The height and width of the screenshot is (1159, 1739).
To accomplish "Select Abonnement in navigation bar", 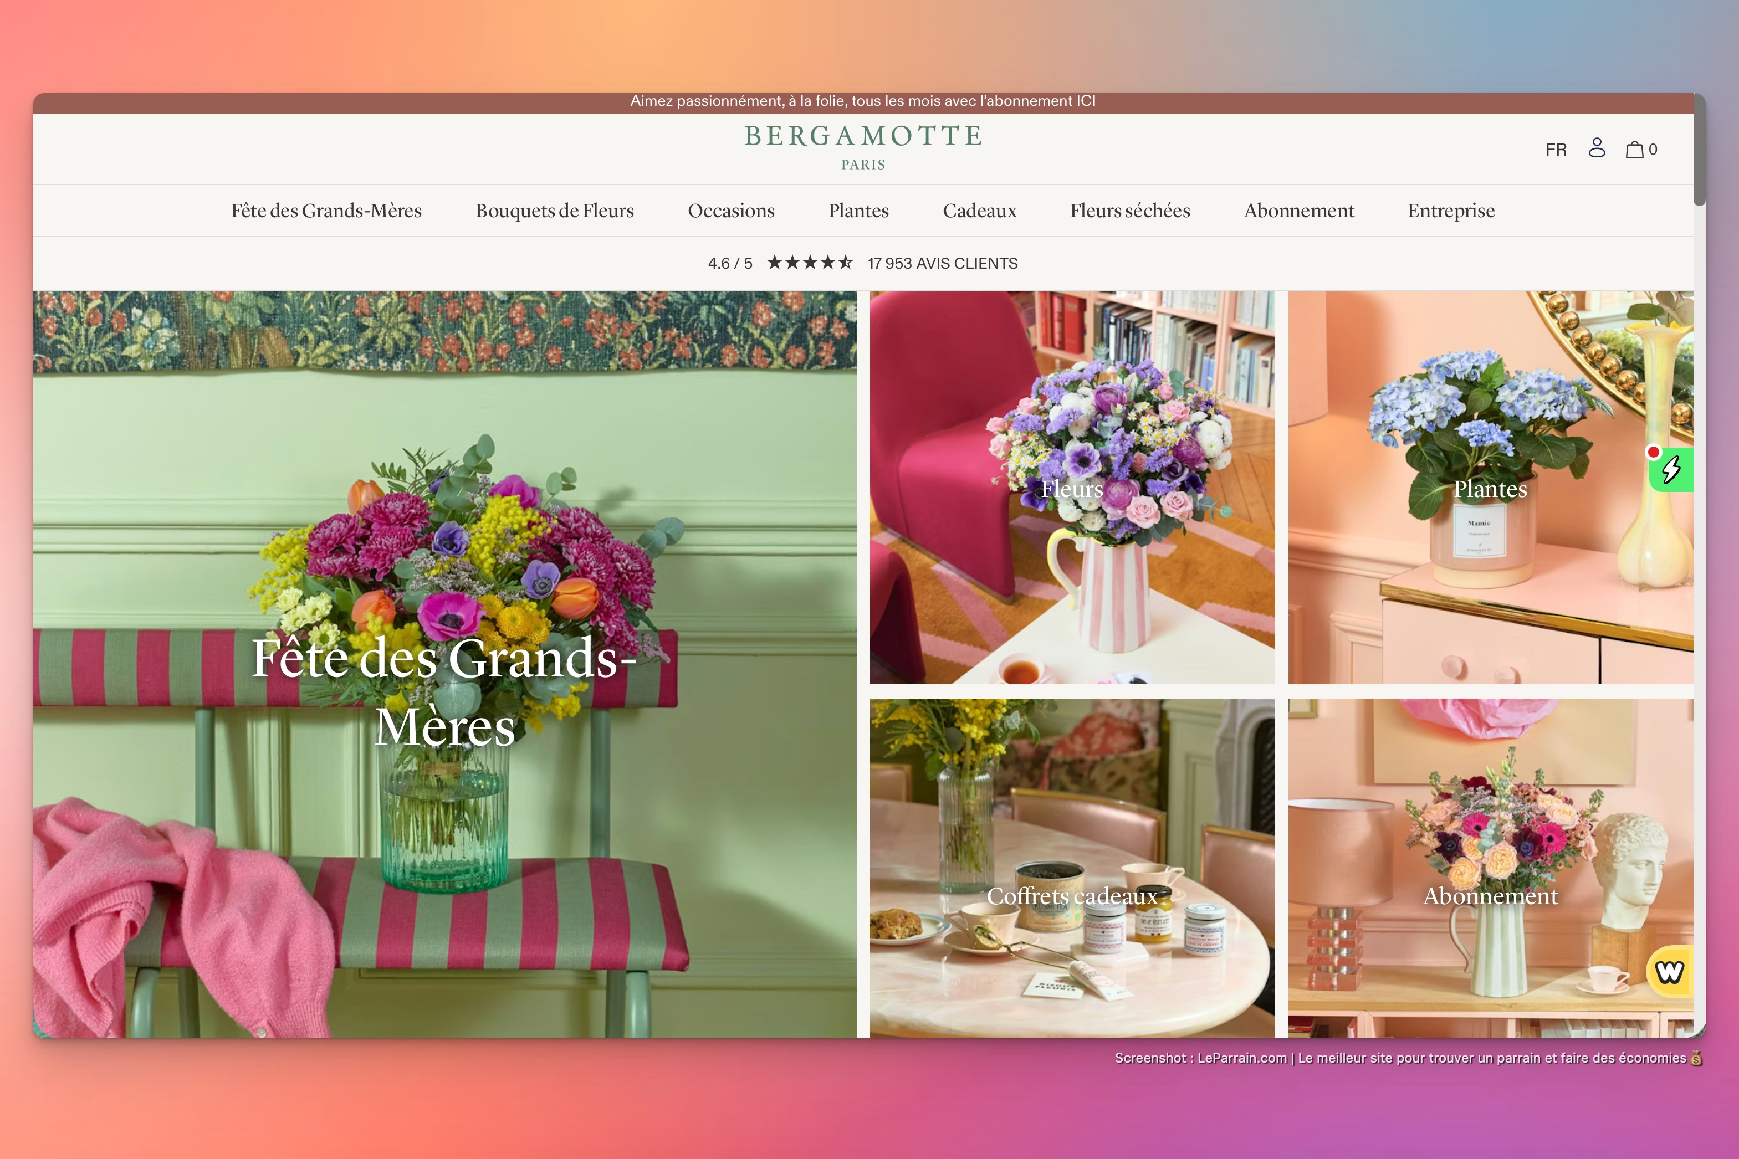I will [1298, 211].
